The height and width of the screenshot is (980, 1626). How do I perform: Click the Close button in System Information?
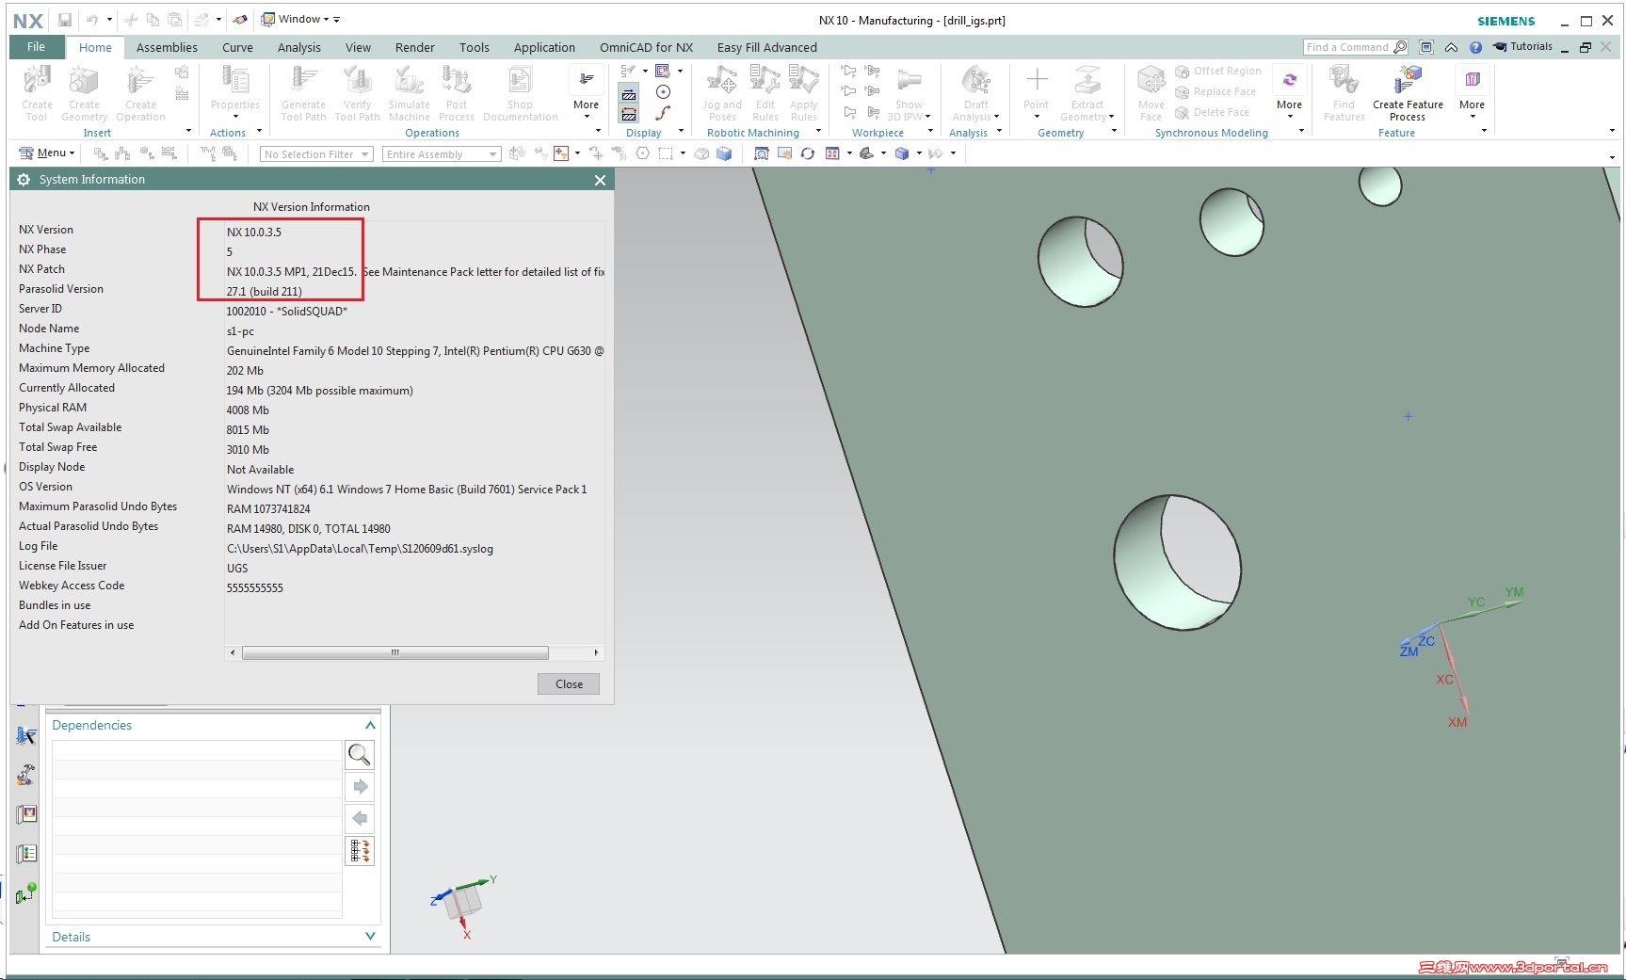point(569,684)
